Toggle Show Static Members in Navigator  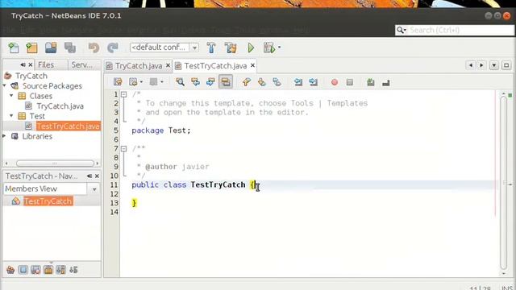tap(35, 270)
